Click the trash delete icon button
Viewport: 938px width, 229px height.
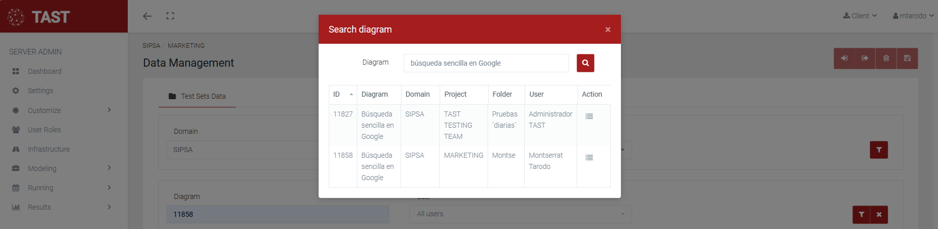(886, 59)
